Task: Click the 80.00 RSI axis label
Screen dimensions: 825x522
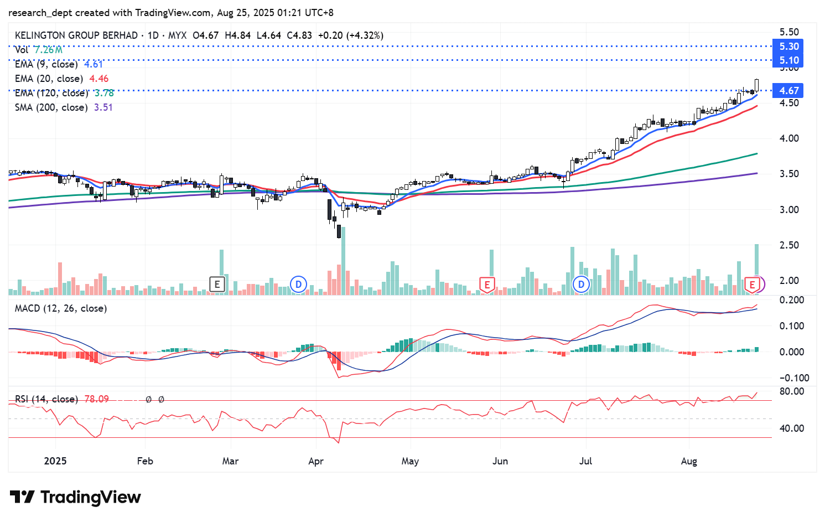Action: (791, 391)
